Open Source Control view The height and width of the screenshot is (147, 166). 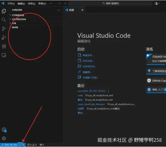tap(4, 29)
